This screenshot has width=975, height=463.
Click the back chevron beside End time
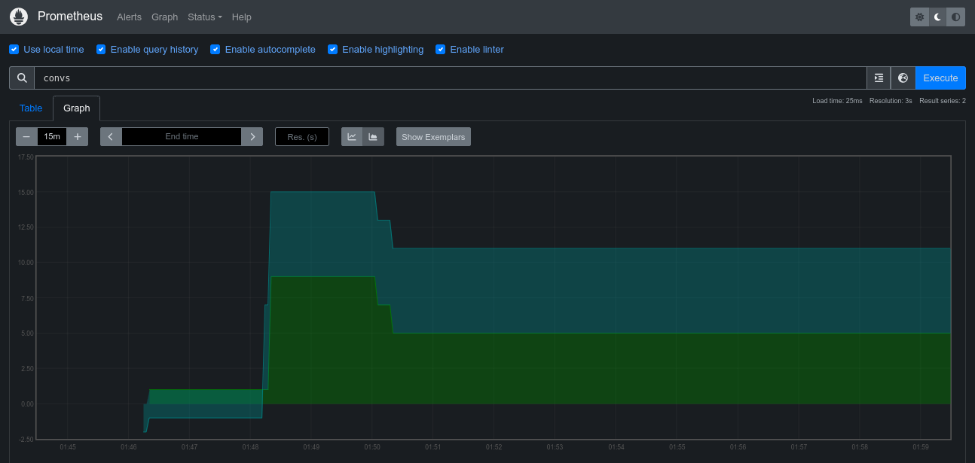[x=110, y=136]
